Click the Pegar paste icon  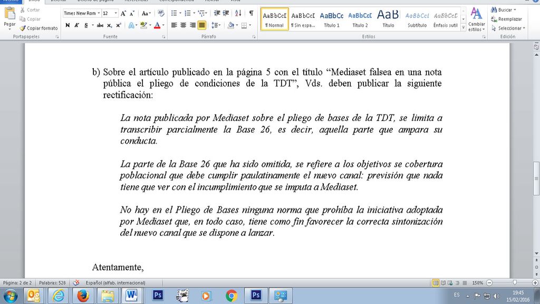click(x=9, y=14)
